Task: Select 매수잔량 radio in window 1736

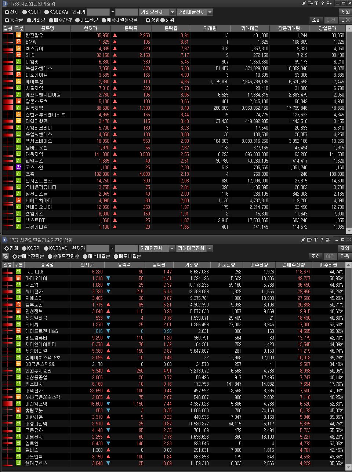Action: coord(51,20)
